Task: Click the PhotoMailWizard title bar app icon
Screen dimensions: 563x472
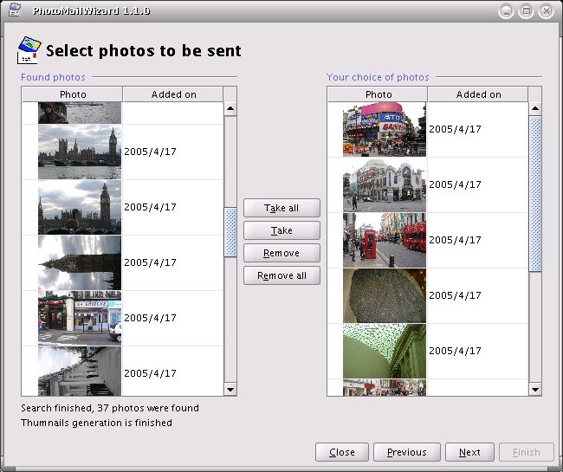Action: [x=15, y=10]
